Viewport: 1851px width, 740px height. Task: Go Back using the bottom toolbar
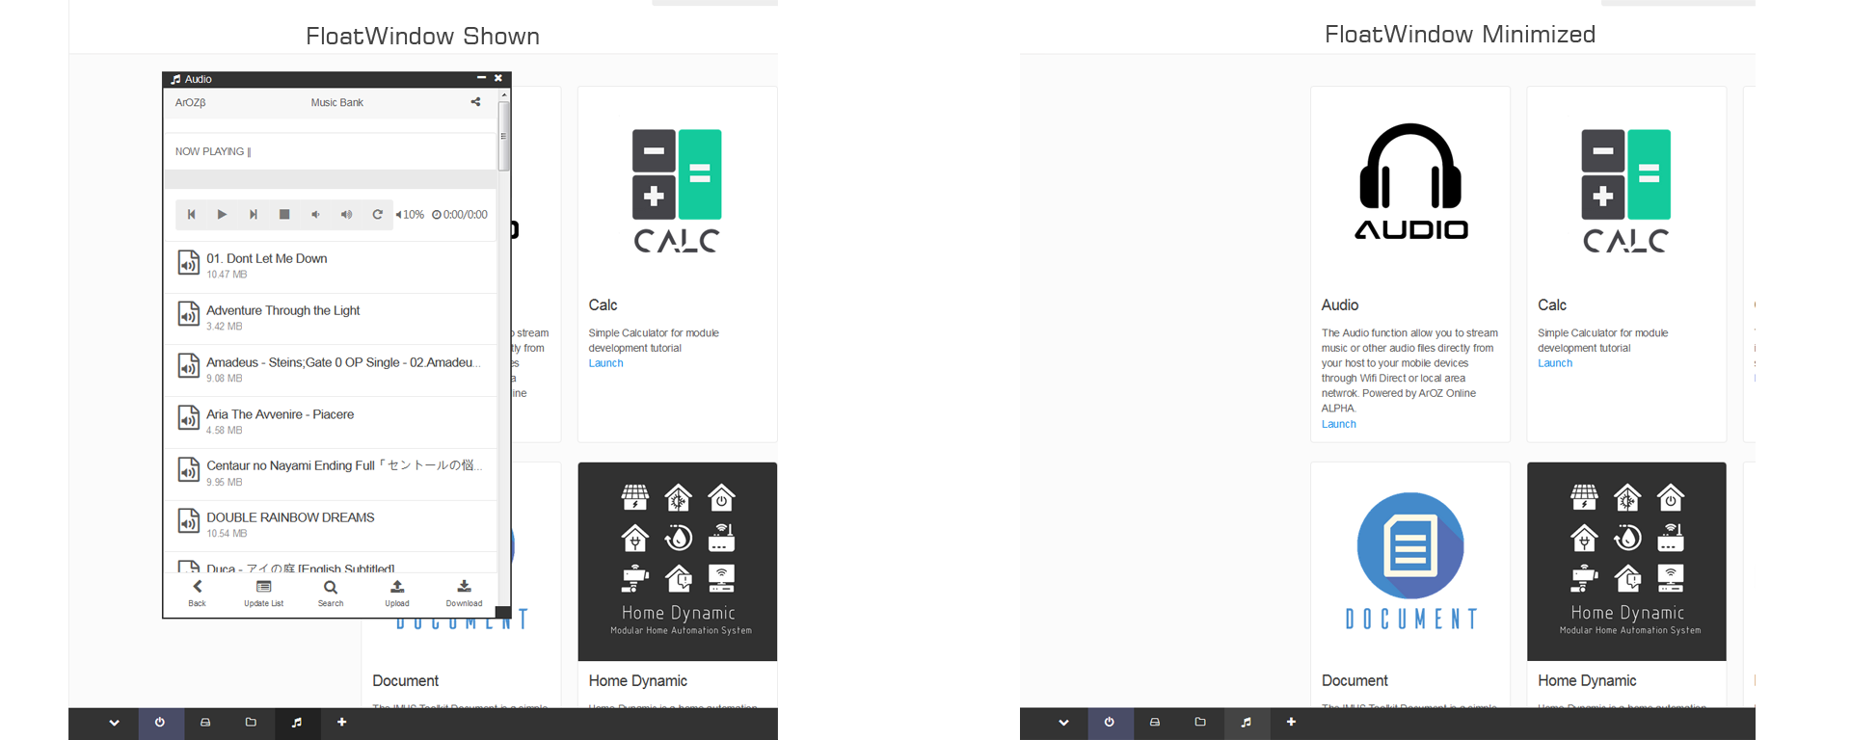(x=198, y=593)
